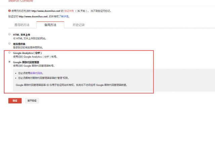The width and height of the screenshot is (215, 142).
Task: Click the bold http://www.duomiluo.net/ in 验证您对 line
Action: [33, 16]
